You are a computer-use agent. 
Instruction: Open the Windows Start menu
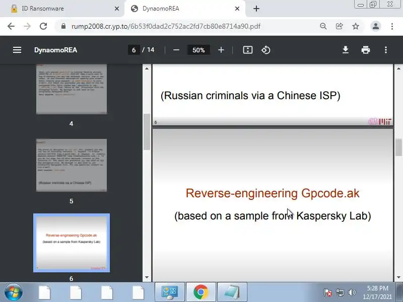click(x=14, y=292)
